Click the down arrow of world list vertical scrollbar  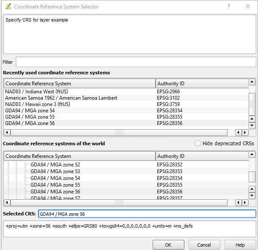(x=252, y=196)
